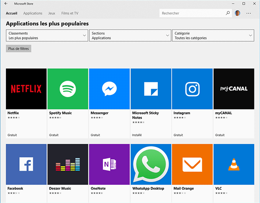Open the Netflix app tile
Image resolution: width=260 pixels, height=203 pixels.
click(26, 89)
